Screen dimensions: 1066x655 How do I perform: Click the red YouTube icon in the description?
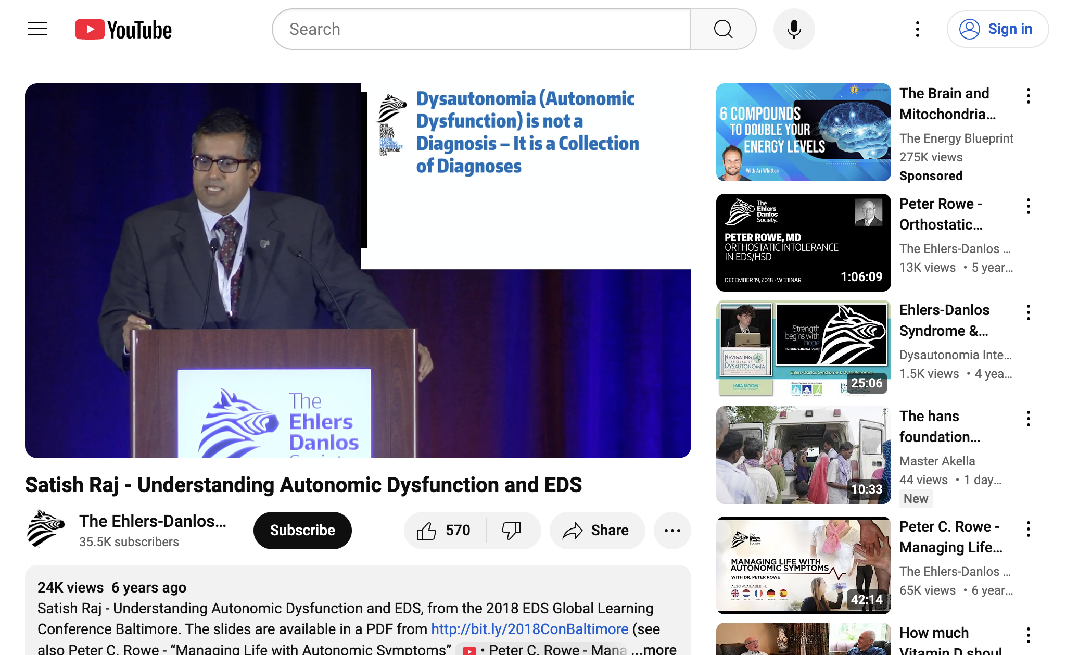470,649
